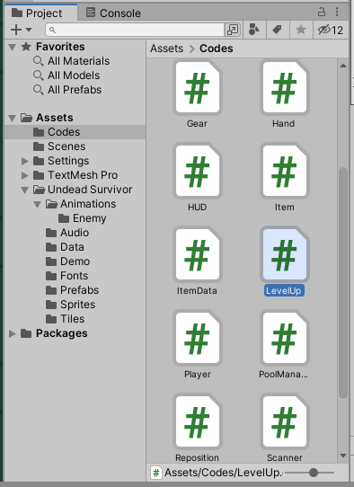Viewport: 354px width, 487px height.
Task: Select the Packages root row
Action: coord(75,333)
